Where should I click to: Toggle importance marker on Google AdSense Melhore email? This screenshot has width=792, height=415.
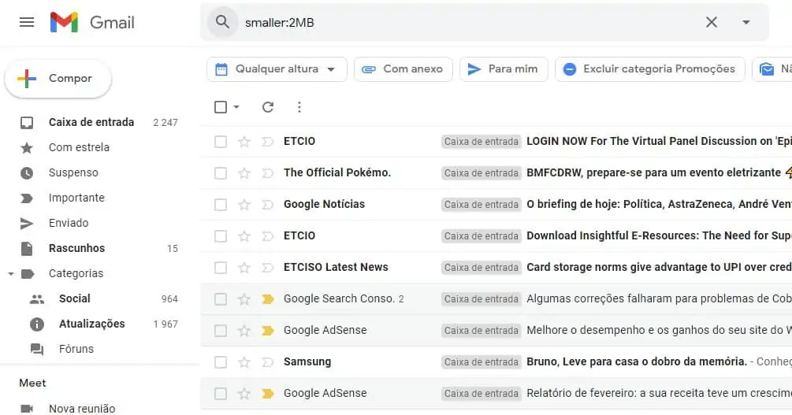[x=268, y=331]
